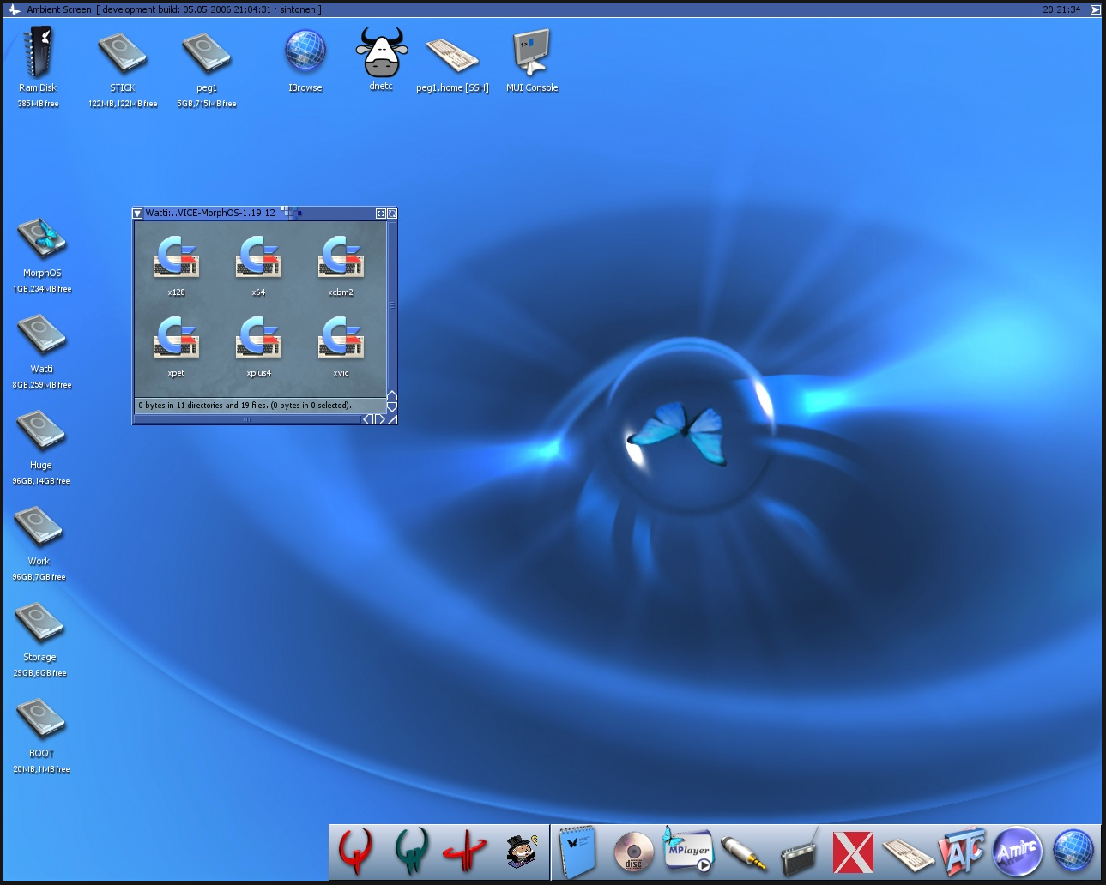Launch green Quake II icon in dock
Screen dimensions: 1106x885
(411, 851)
